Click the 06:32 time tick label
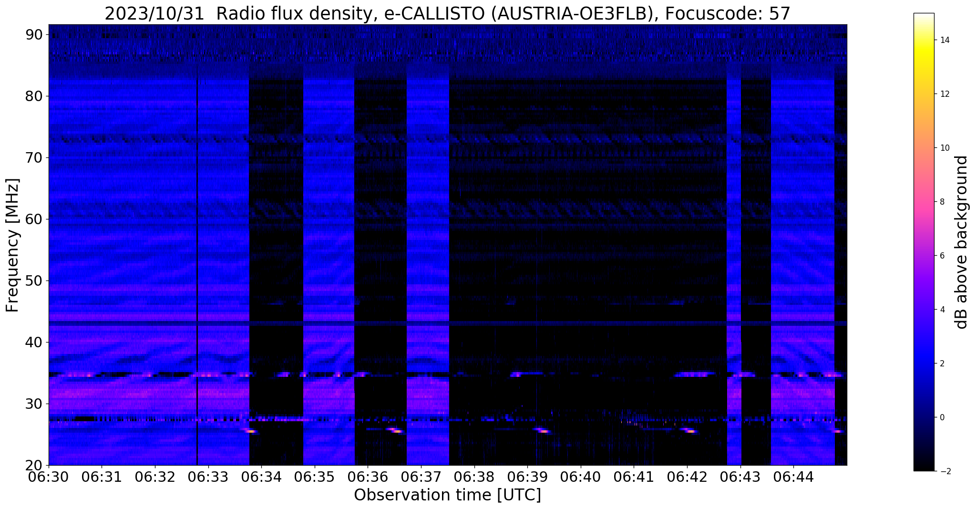This screenshot has height=509, width=976. coord(155,477)
